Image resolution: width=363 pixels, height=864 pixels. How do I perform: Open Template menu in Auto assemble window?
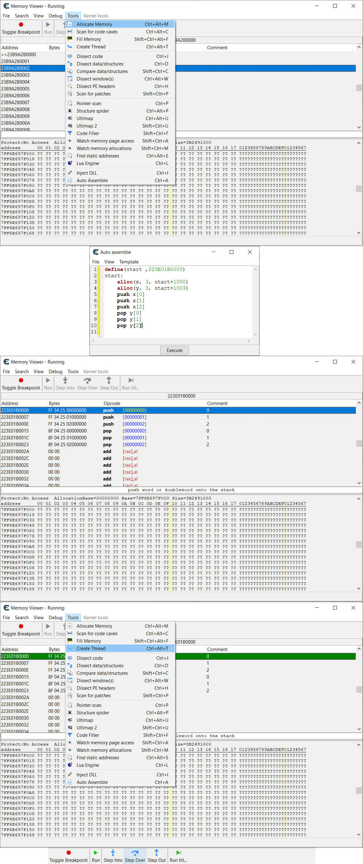pyautogui.click(x=129, y=262)
